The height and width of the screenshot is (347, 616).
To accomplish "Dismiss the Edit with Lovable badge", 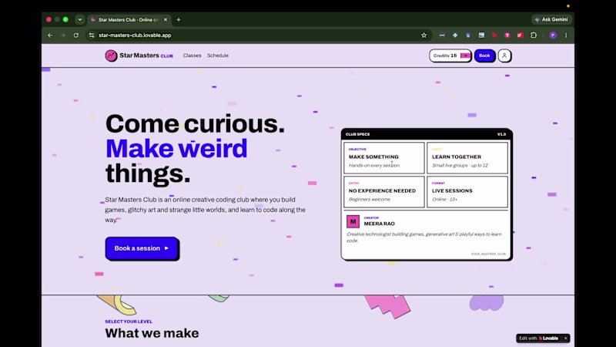I will coord(566,339).
